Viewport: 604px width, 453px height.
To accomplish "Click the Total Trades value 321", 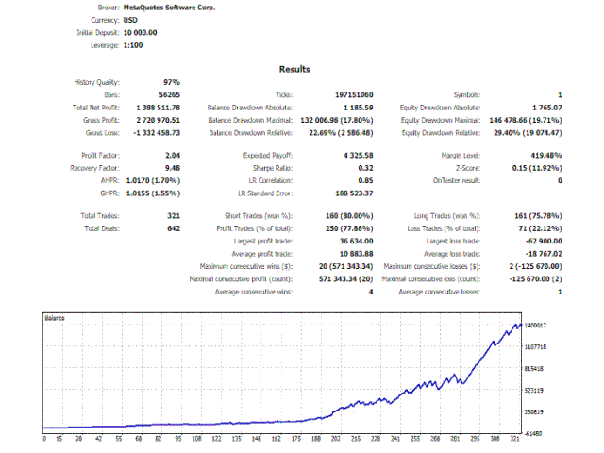I will (x=174, y=216).
